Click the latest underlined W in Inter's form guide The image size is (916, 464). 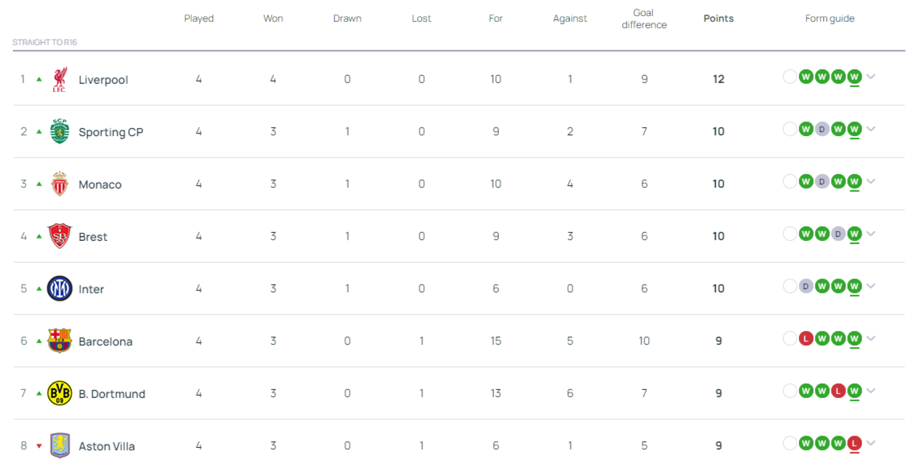click(854, 286)
